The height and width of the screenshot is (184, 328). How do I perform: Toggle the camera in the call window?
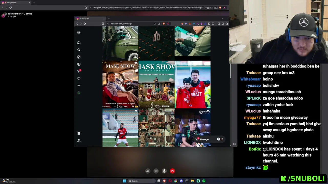point(156,171)
